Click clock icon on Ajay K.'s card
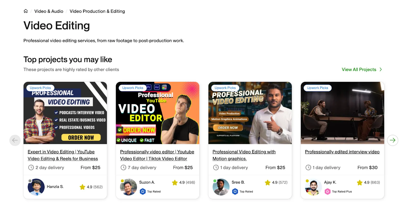 point(308,168)
